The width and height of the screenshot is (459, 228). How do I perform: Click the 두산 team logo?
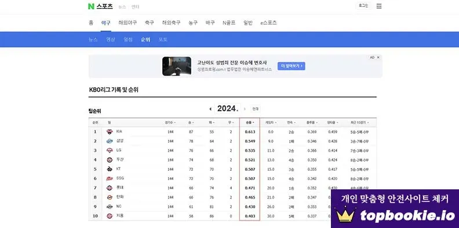coord(110,160)
